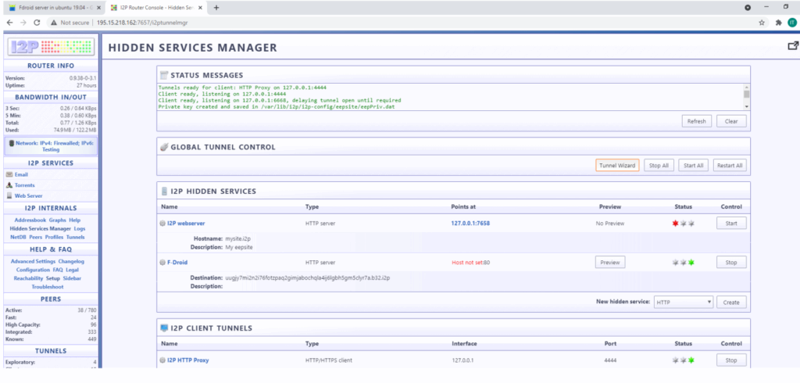Go forward with the browser forward arrow
The height and width of the screenshot is (383, 800).
point(23,23)
